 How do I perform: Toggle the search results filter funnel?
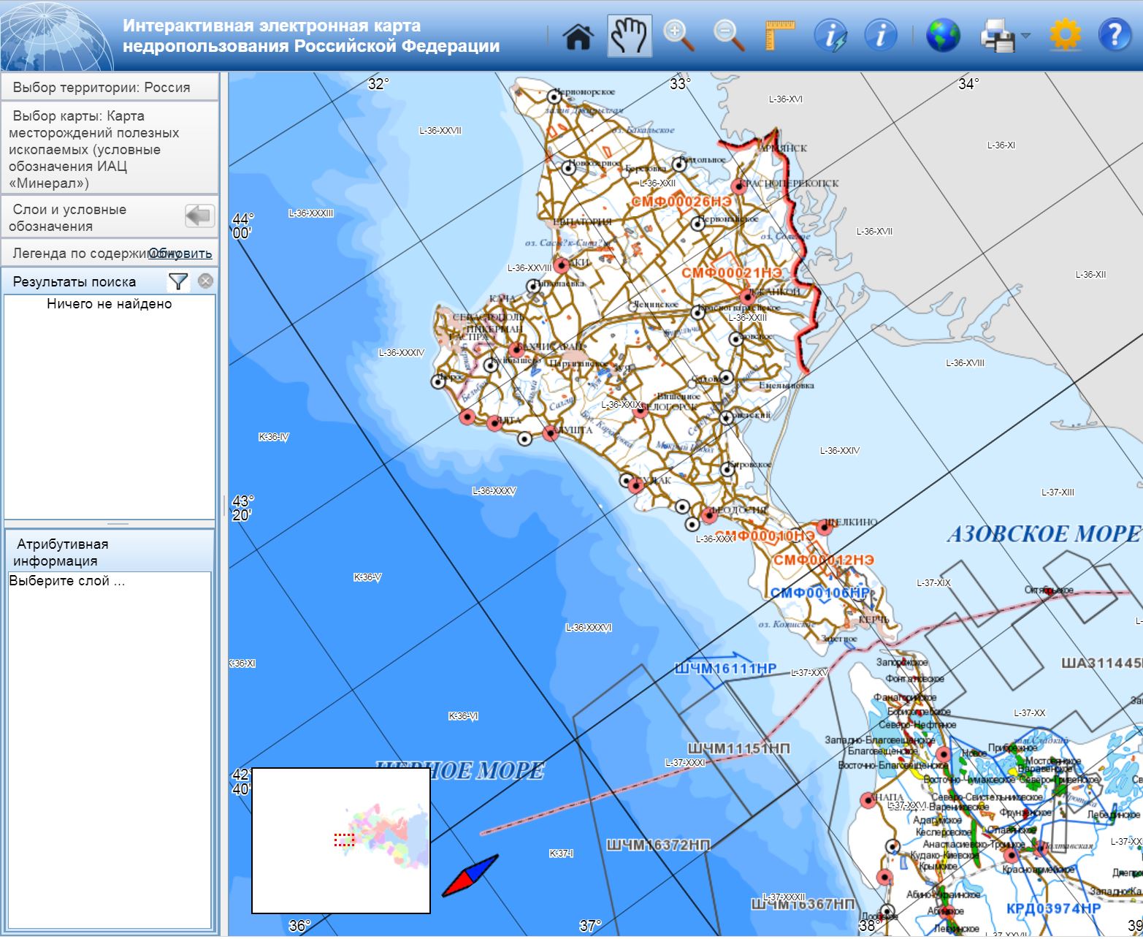177,281
